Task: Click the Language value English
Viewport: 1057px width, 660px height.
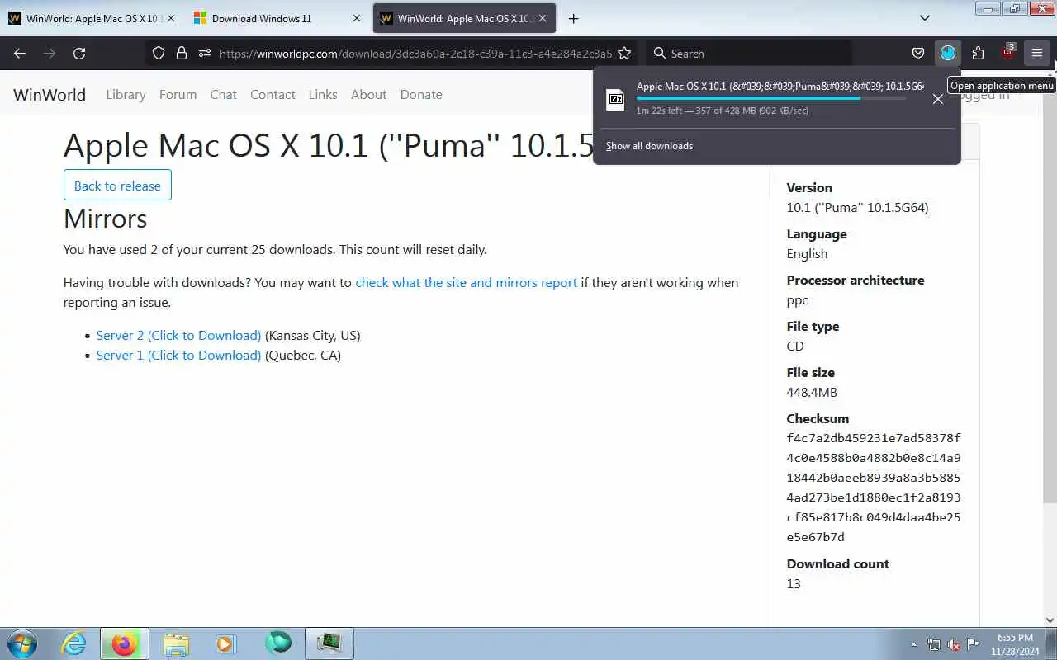Action: coord(807,253)
